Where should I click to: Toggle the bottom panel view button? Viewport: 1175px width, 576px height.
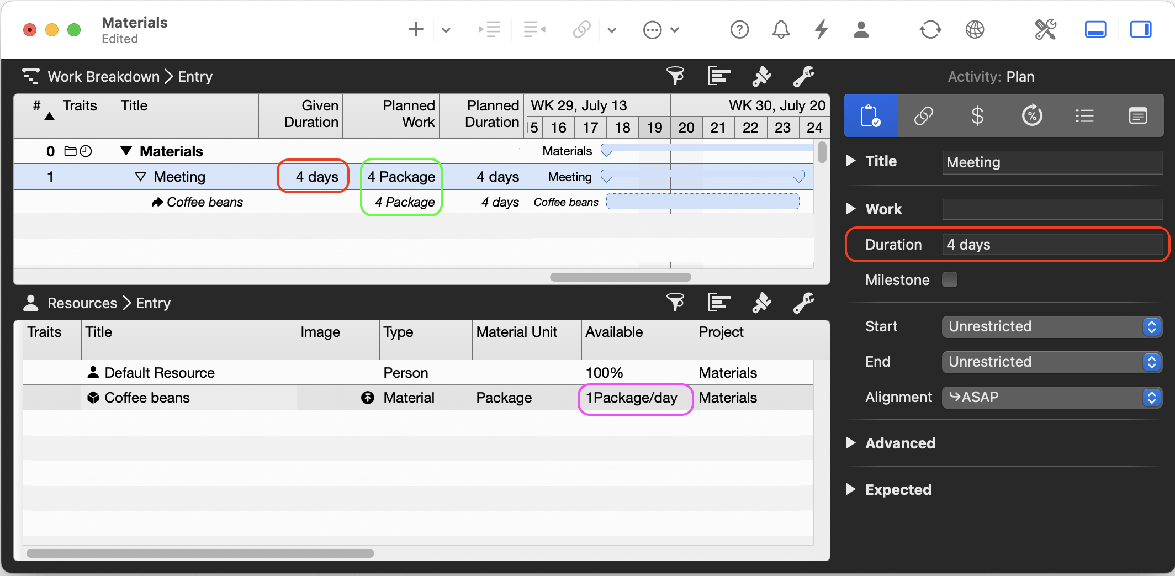pos(1095,29)
